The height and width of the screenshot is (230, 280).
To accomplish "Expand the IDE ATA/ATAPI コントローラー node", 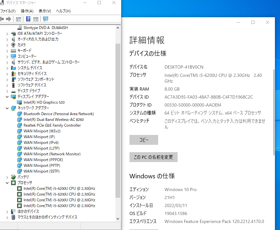I will click(7, 33).
